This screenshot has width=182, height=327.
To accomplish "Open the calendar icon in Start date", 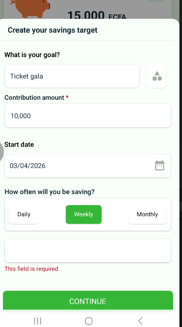I will click(159, 165).
